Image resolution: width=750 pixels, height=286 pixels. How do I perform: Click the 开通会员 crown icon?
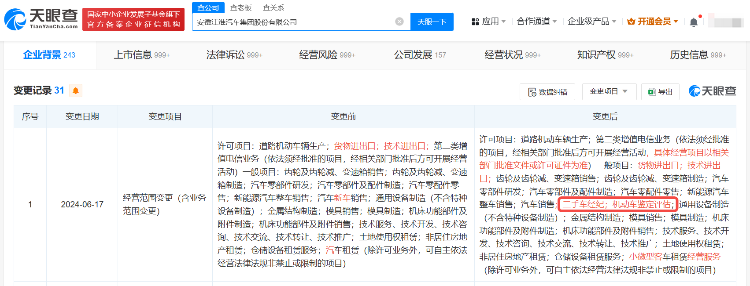[631, 22]
